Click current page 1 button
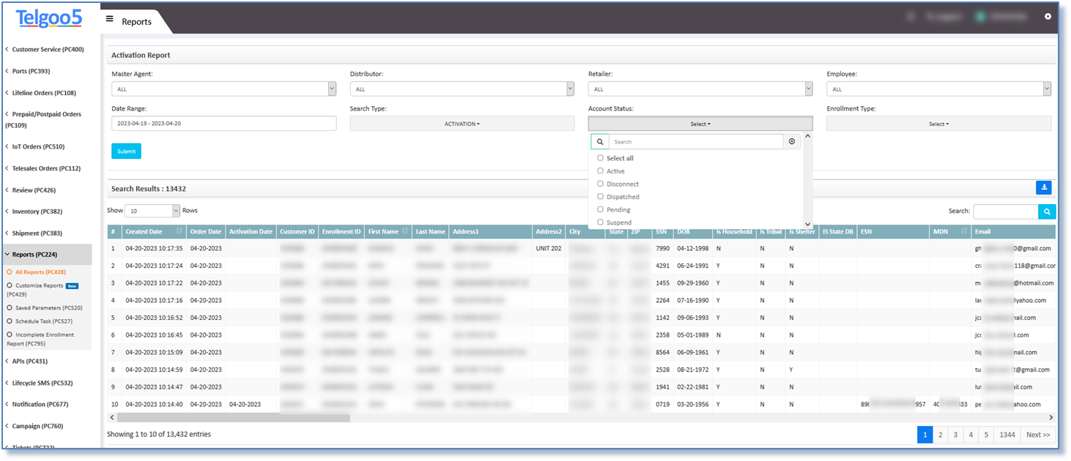This screenshot has height=461, width=1071. pyautogui.click(x=924, y=435)
